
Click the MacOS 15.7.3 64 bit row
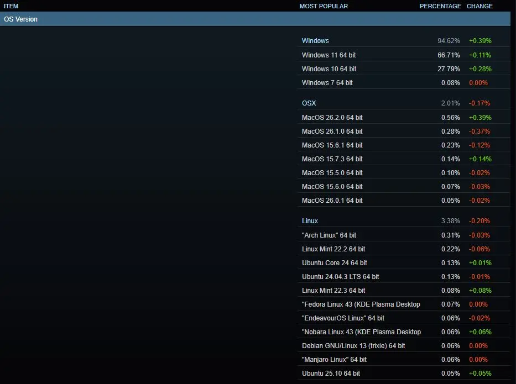tap(332, 159)
